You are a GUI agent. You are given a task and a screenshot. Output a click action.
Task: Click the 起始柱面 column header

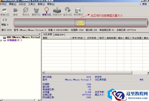[111, 38]
